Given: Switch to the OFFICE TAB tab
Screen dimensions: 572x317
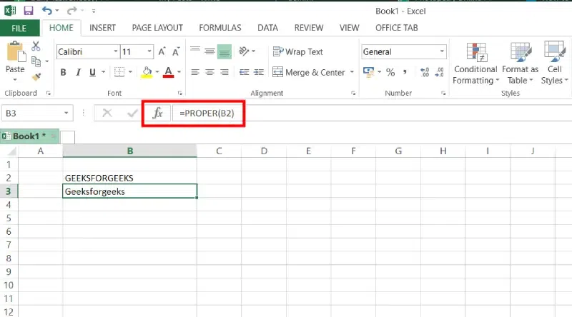Looking at the screenshot, I should pos(397,28).
